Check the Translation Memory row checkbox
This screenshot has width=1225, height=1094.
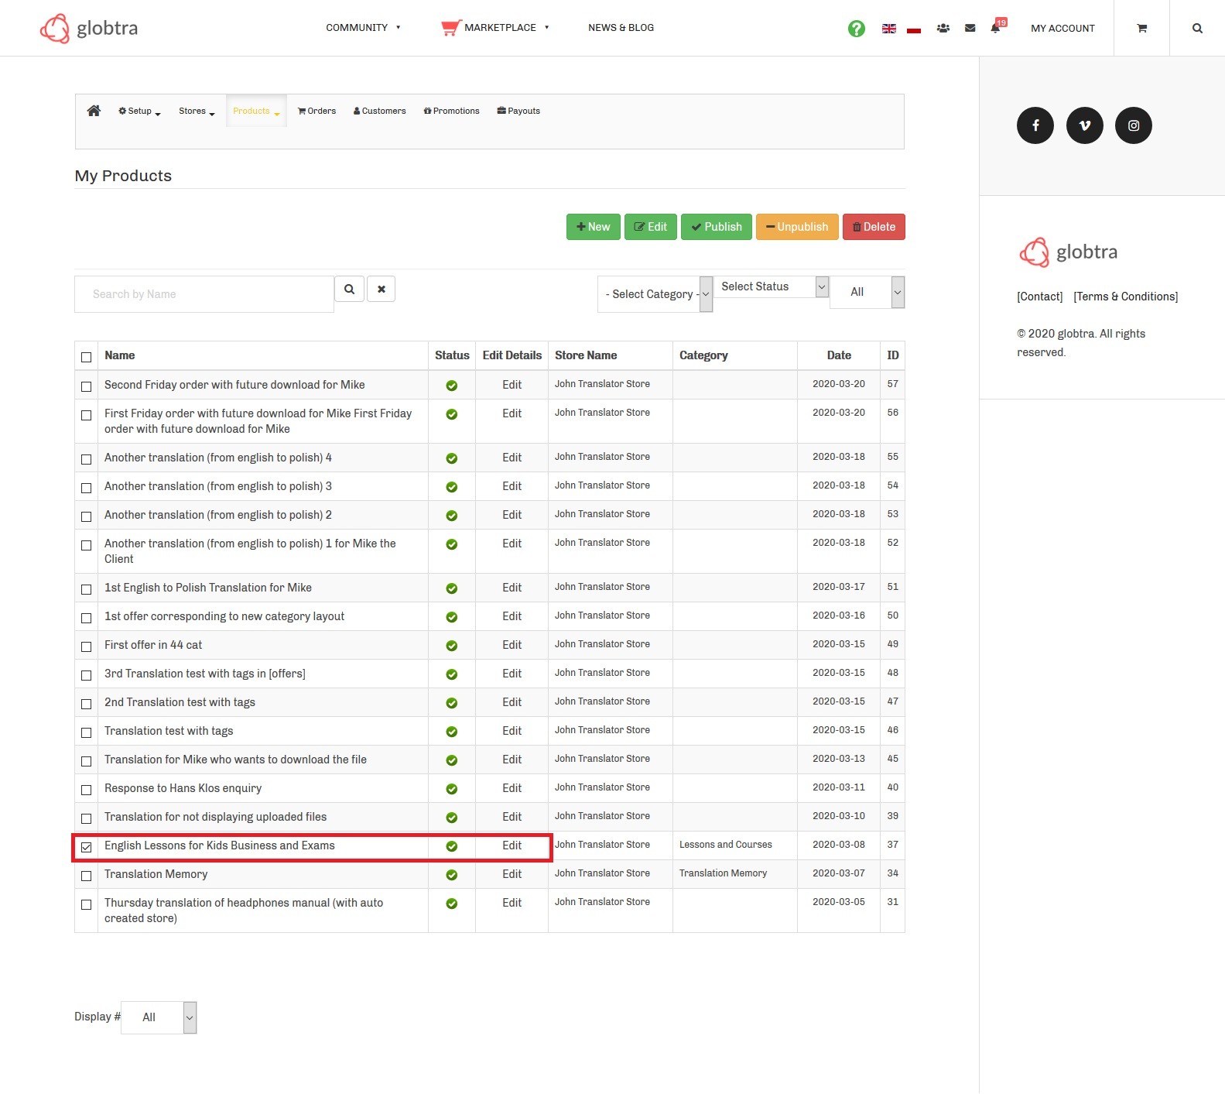click(x=87, y=876)
